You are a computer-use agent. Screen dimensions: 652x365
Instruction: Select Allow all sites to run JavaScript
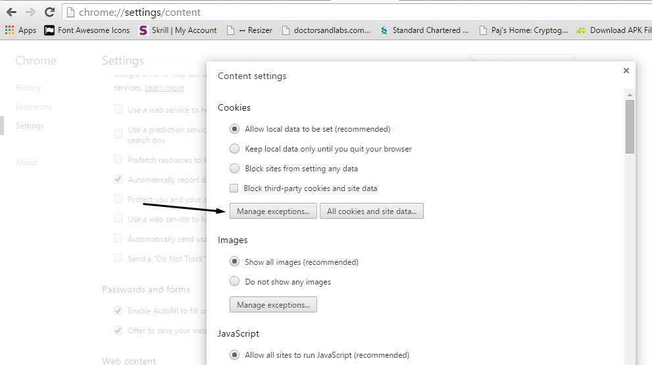pos(234,355)
